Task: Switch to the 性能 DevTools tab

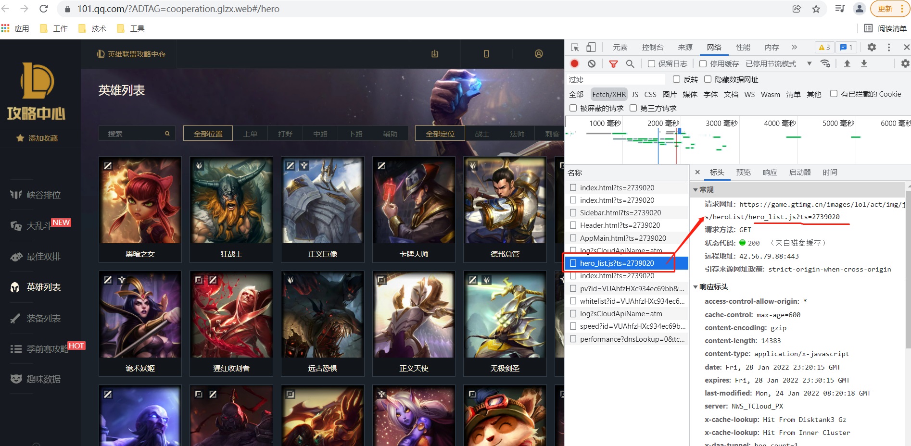Action: (x=743, y=47)
